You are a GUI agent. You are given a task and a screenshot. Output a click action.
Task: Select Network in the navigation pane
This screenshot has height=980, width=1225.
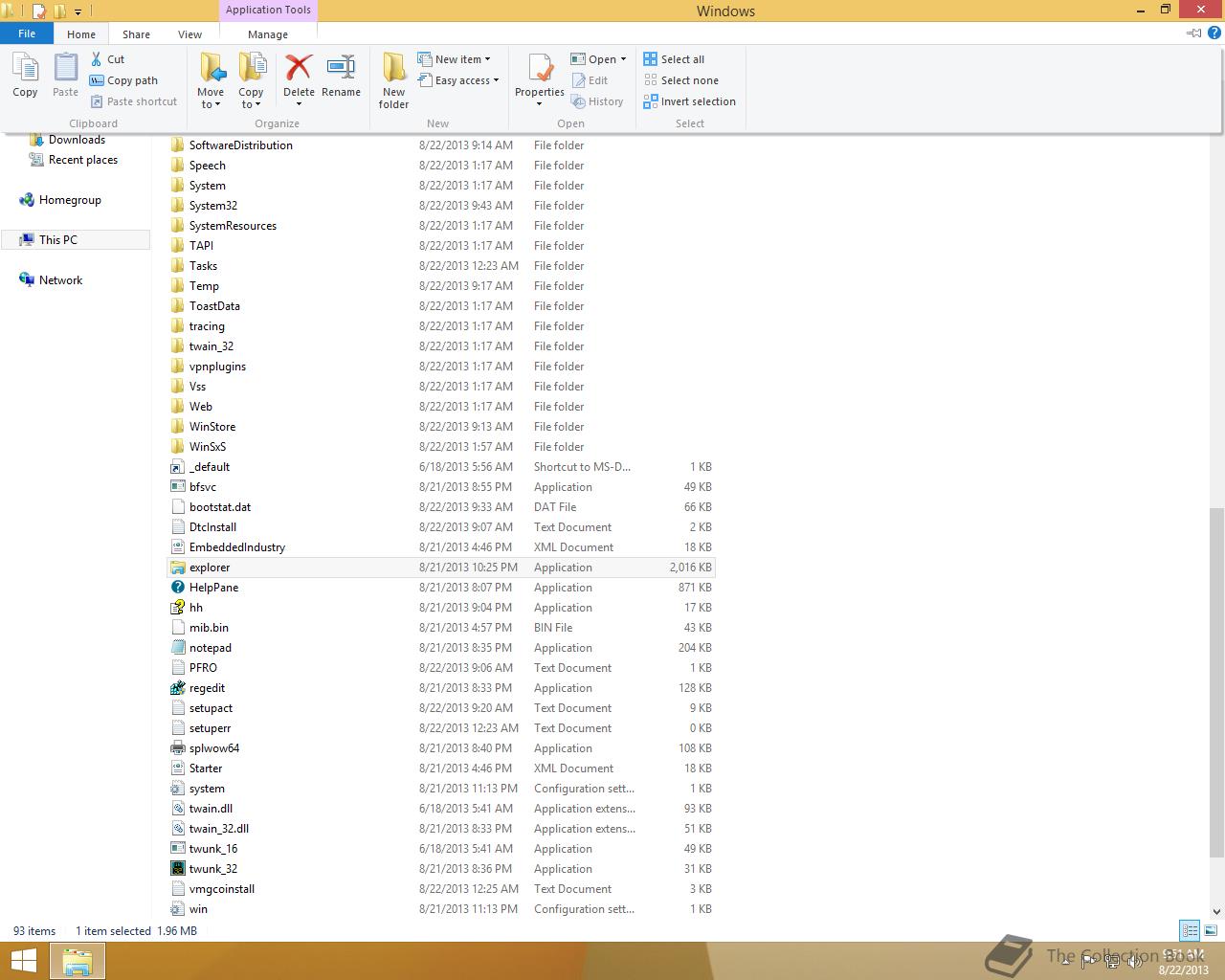[x=60, y=280]
